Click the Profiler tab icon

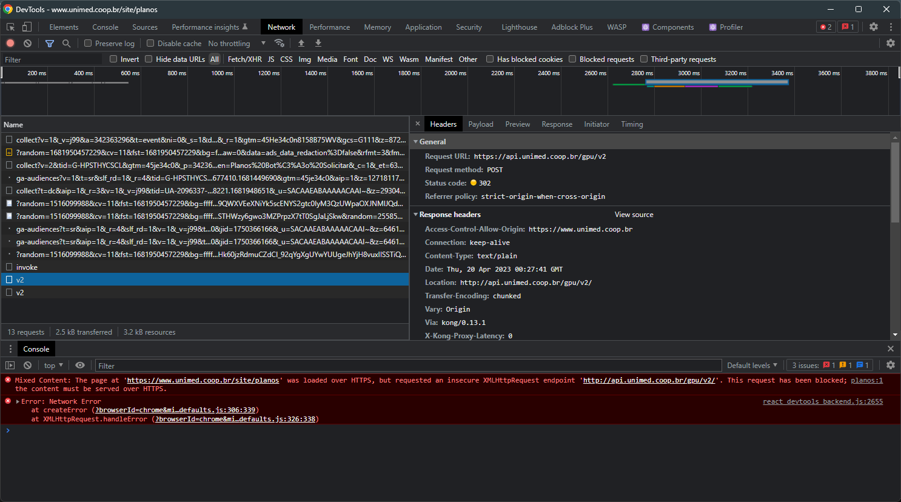pos(713,27)
